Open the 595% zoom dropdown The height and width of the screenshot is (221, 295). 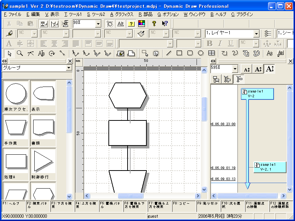point(235,69)
